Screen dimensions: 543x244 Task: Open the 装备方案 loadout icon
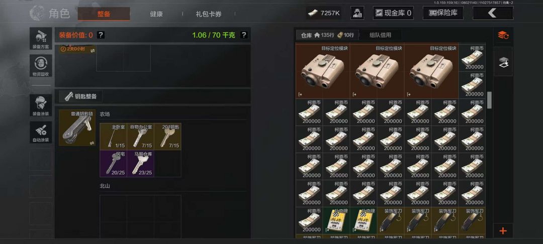click(41, 38)
